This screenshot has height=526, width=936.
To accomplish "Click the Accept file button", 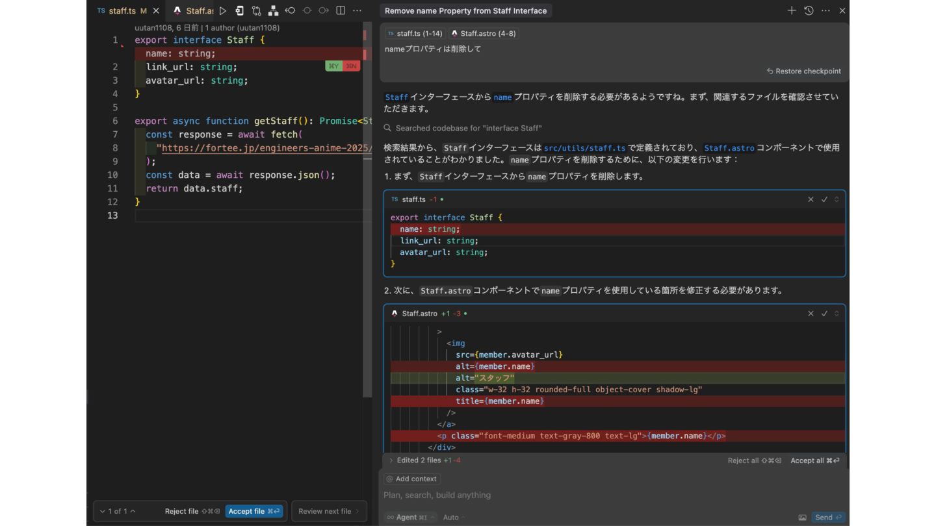I will pyautogui.click(x=254, y=511).
